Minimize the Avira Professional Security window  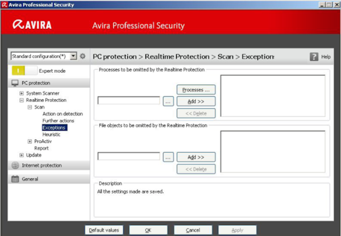pos(322,5)
